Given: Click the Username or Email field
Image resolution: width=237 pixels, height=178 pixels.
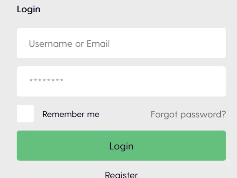Looking at the screenshot, I should [x=121, y=43].
